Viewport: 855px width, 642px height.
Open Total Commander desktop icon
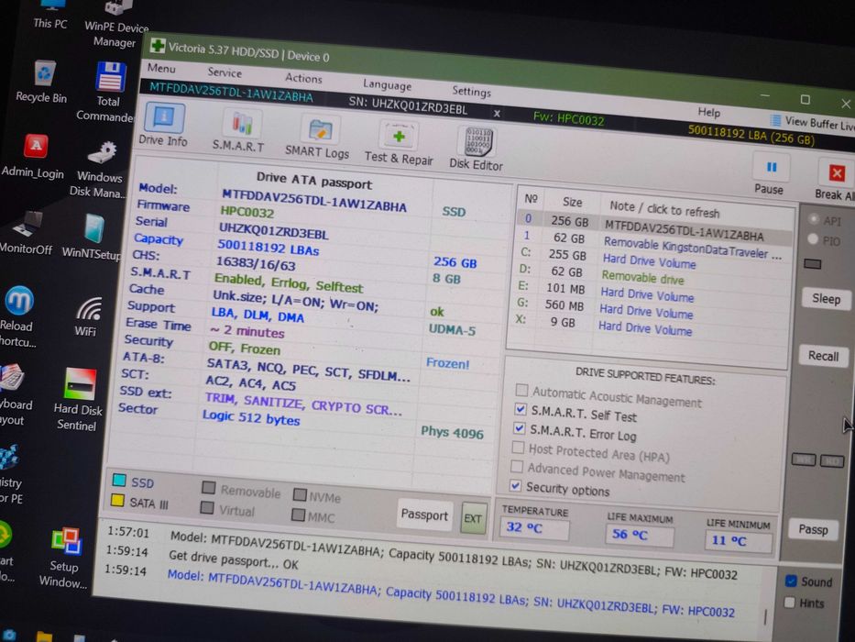[111, 78]
